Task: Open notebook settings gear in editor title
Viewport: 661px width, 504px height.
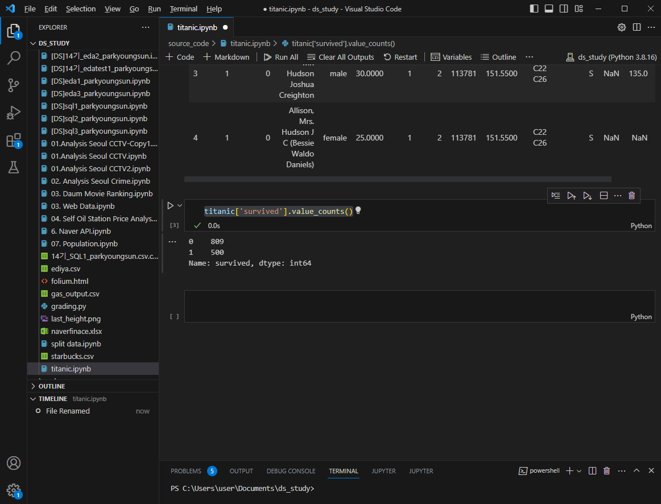Action: (621, 27)
